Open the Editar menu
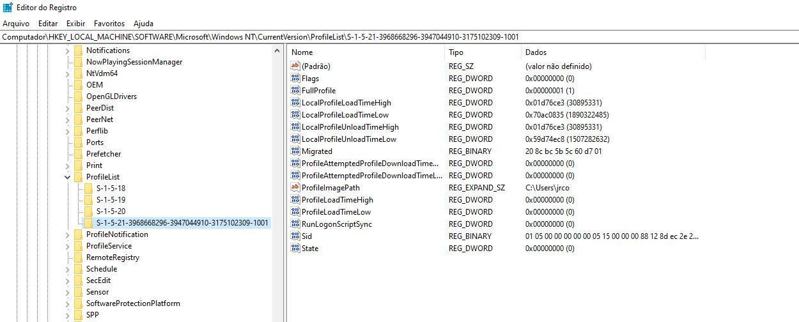This screenshot has height=322, width=799. [x=48, y=23]
